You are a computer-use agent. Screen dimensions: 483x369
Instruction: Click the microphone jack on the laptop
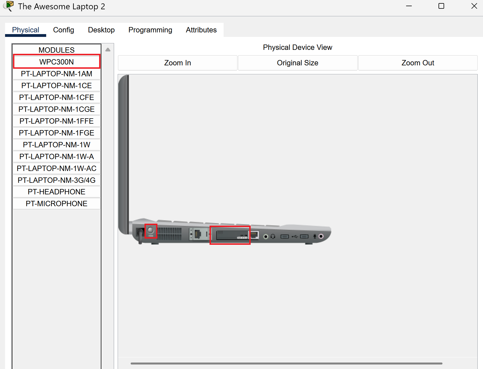pos(321,236)
